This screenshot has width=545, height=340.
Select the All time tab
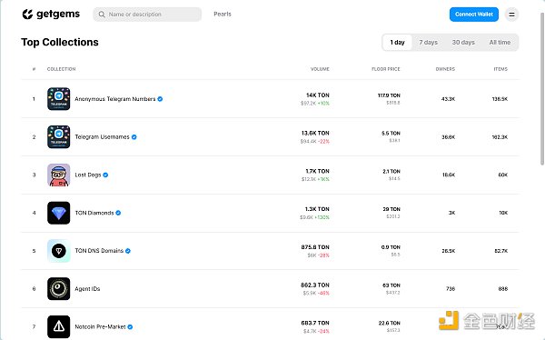point(500,43)
